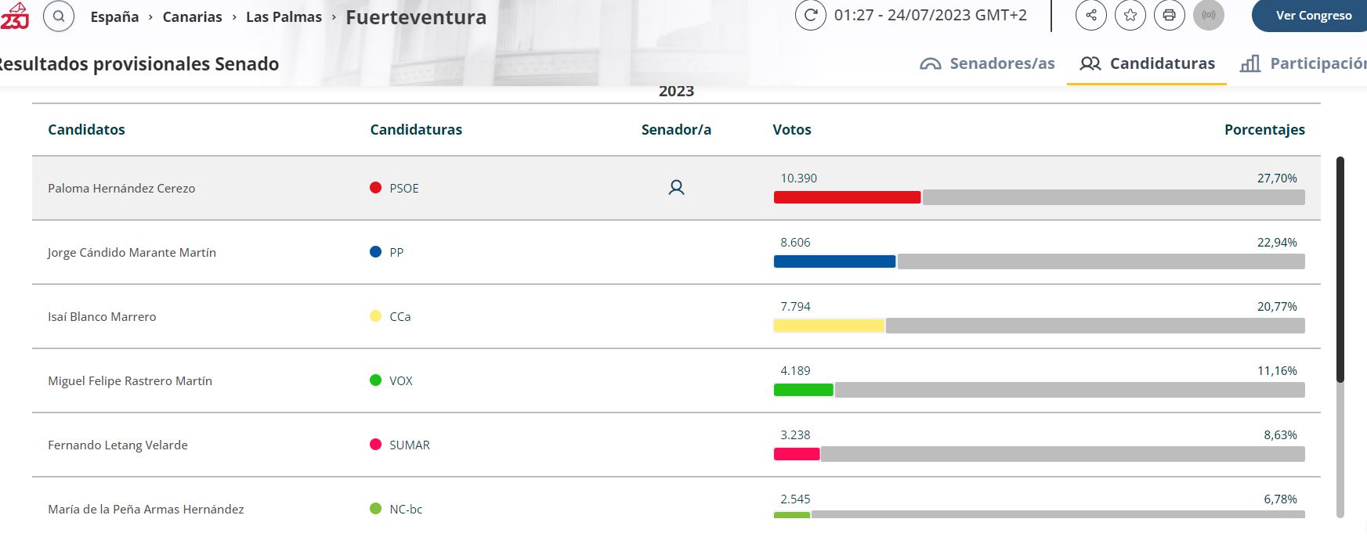Click the CCa yellow vote bar

[x=829, y=326]
